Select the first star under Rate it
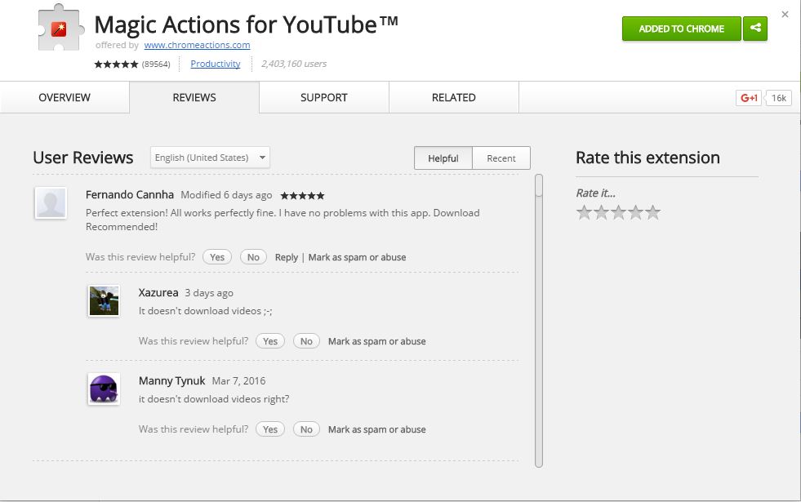The width and height of the screenshot is (801, 502). (584, 212)
